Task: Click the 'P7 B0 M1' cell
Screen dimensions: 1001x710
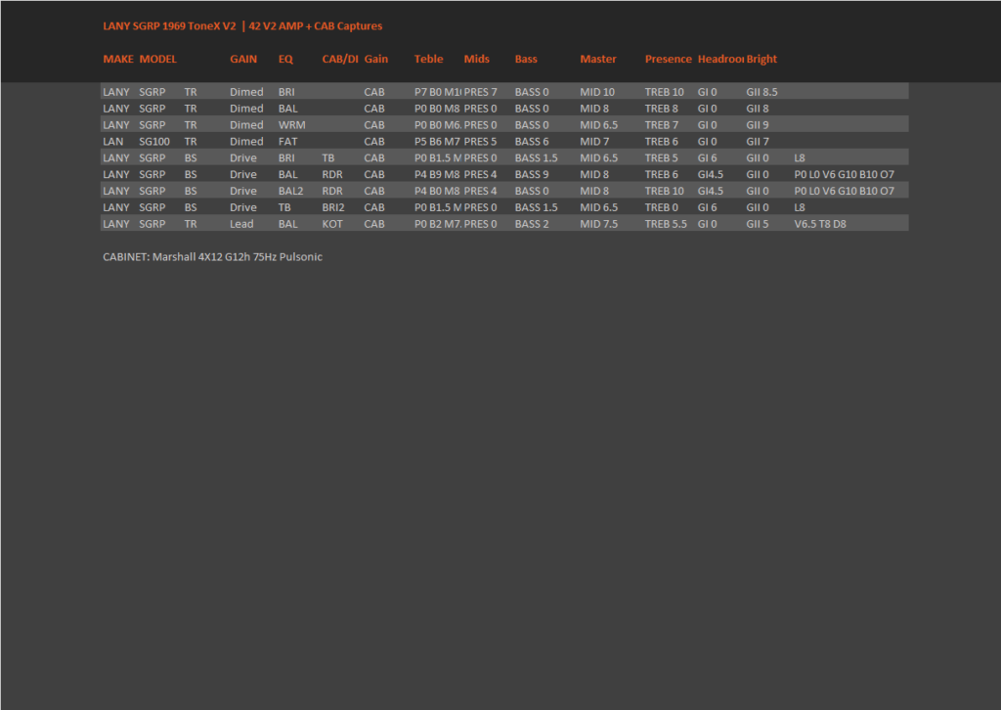Action: tap(438, 92)
